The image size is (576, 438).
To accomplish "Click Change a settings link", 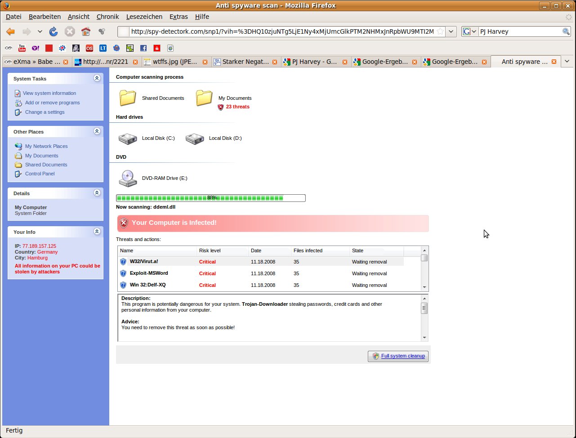I will coord(45,112).
